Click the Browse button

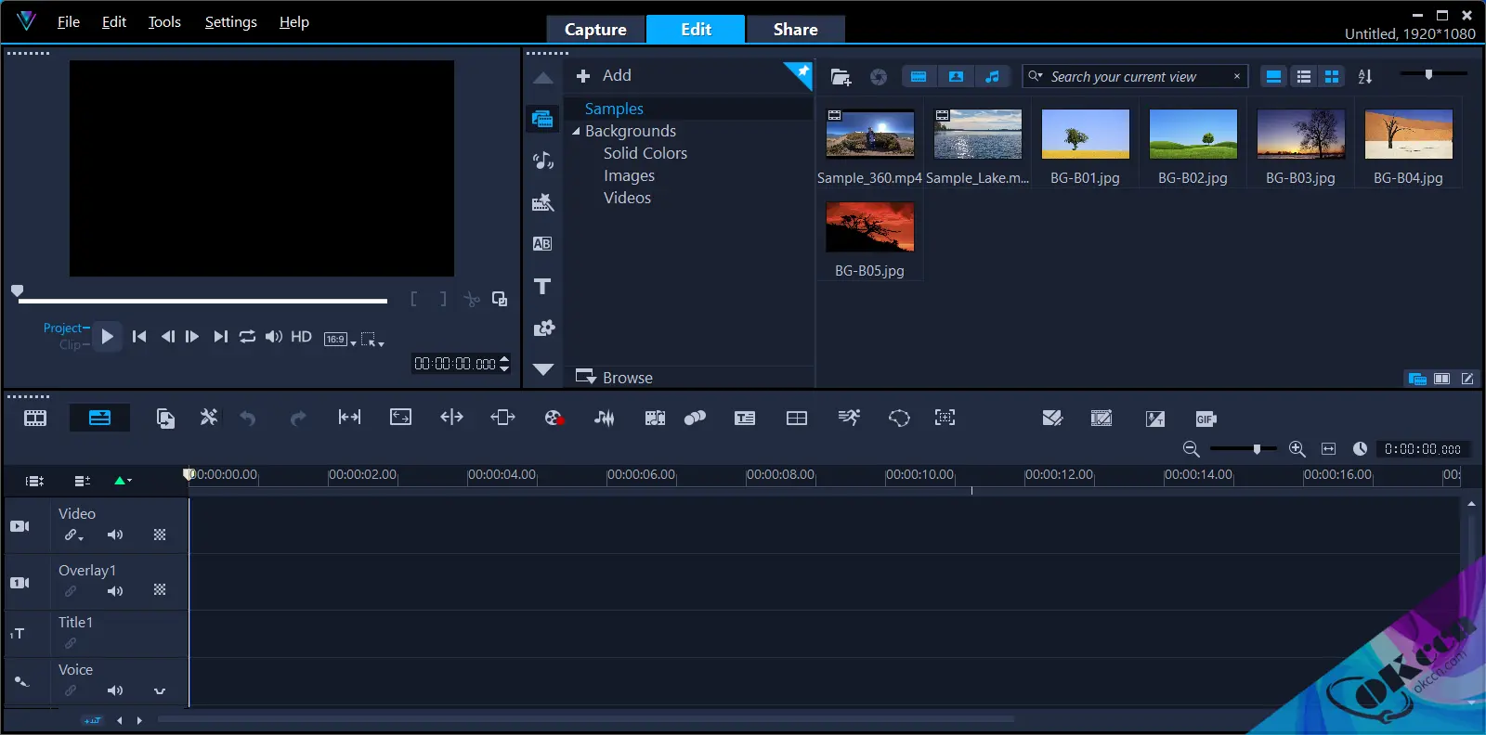coord(614,378)
